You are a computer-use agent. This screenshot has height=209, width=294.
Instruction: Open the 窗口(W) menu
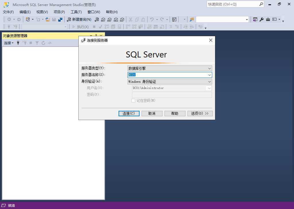click(94, 12)
